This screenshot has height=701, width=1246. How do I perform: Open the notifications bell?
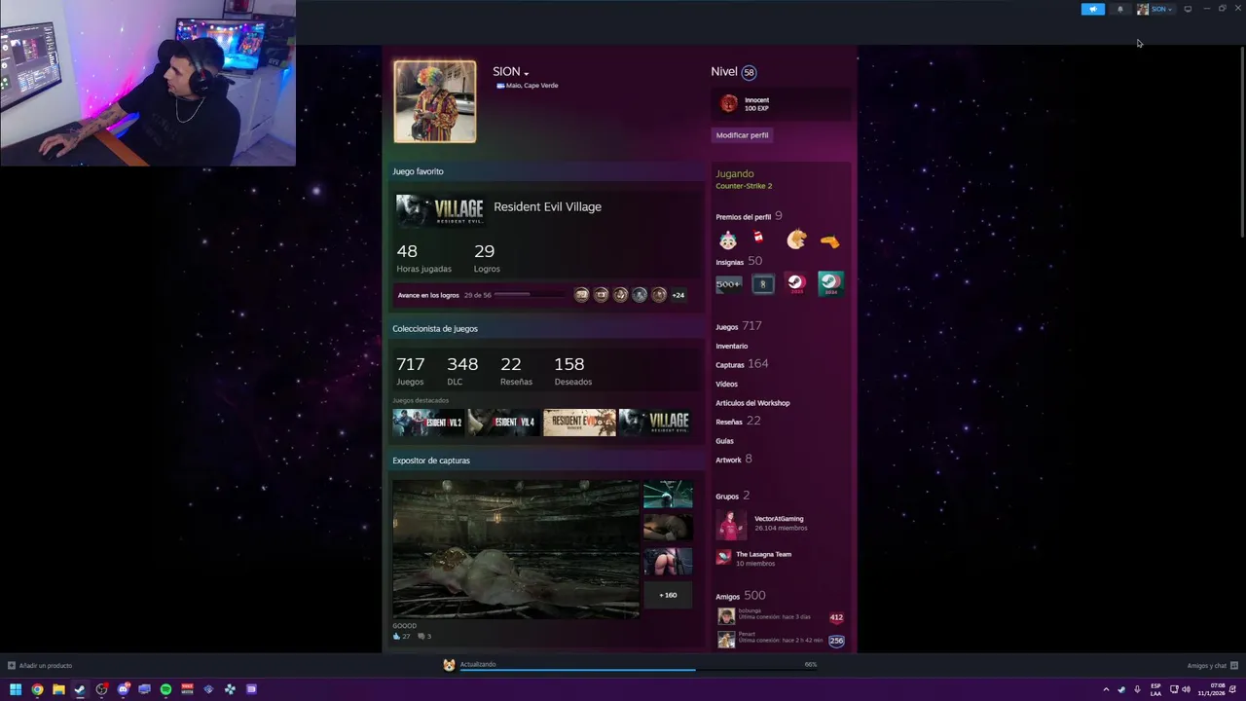pyautogui.click(x=1119, y=9)
